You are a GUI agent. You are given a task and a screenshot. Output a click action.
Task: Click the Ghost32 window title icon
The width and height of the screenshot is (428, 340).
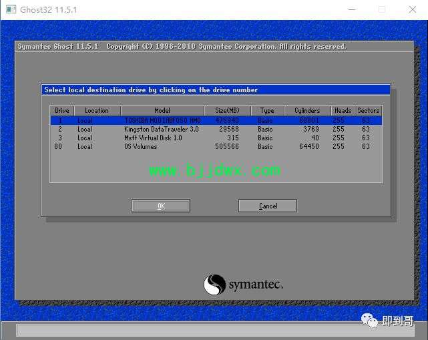(11, 9)
